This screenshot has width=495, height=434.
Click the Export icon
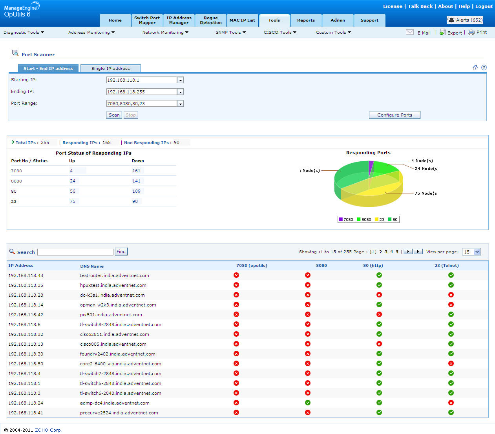(442, 33)
